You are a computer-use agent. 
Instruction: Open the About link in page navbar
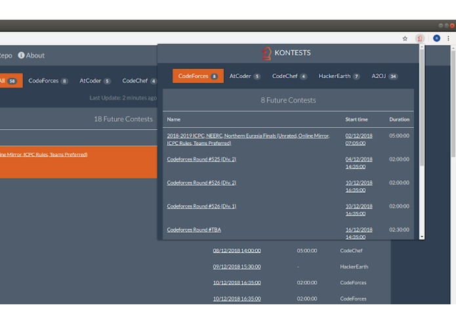[31, 55]
